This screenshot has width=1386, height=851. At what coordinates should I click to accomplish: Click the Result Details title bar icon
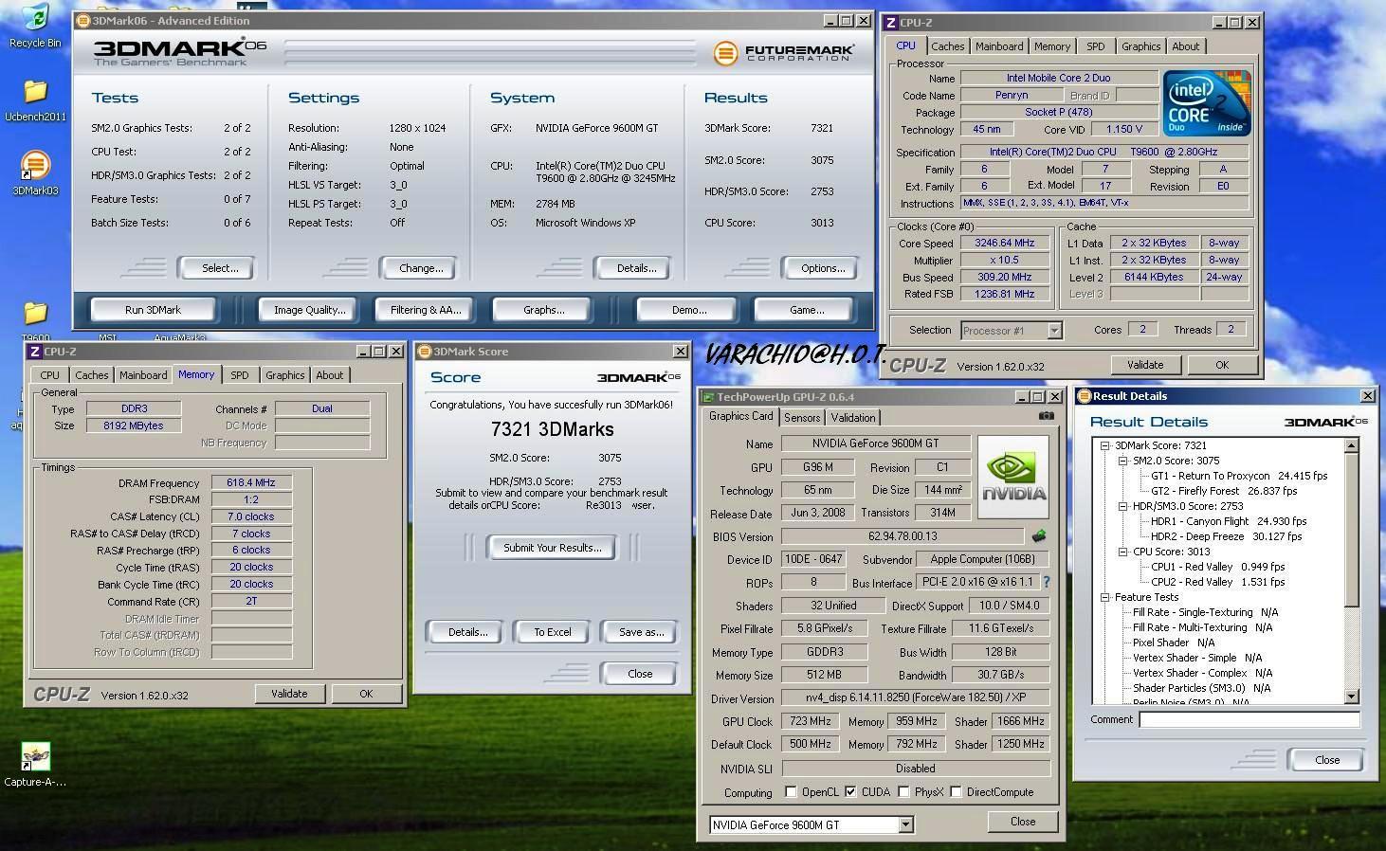(1084, 396)
